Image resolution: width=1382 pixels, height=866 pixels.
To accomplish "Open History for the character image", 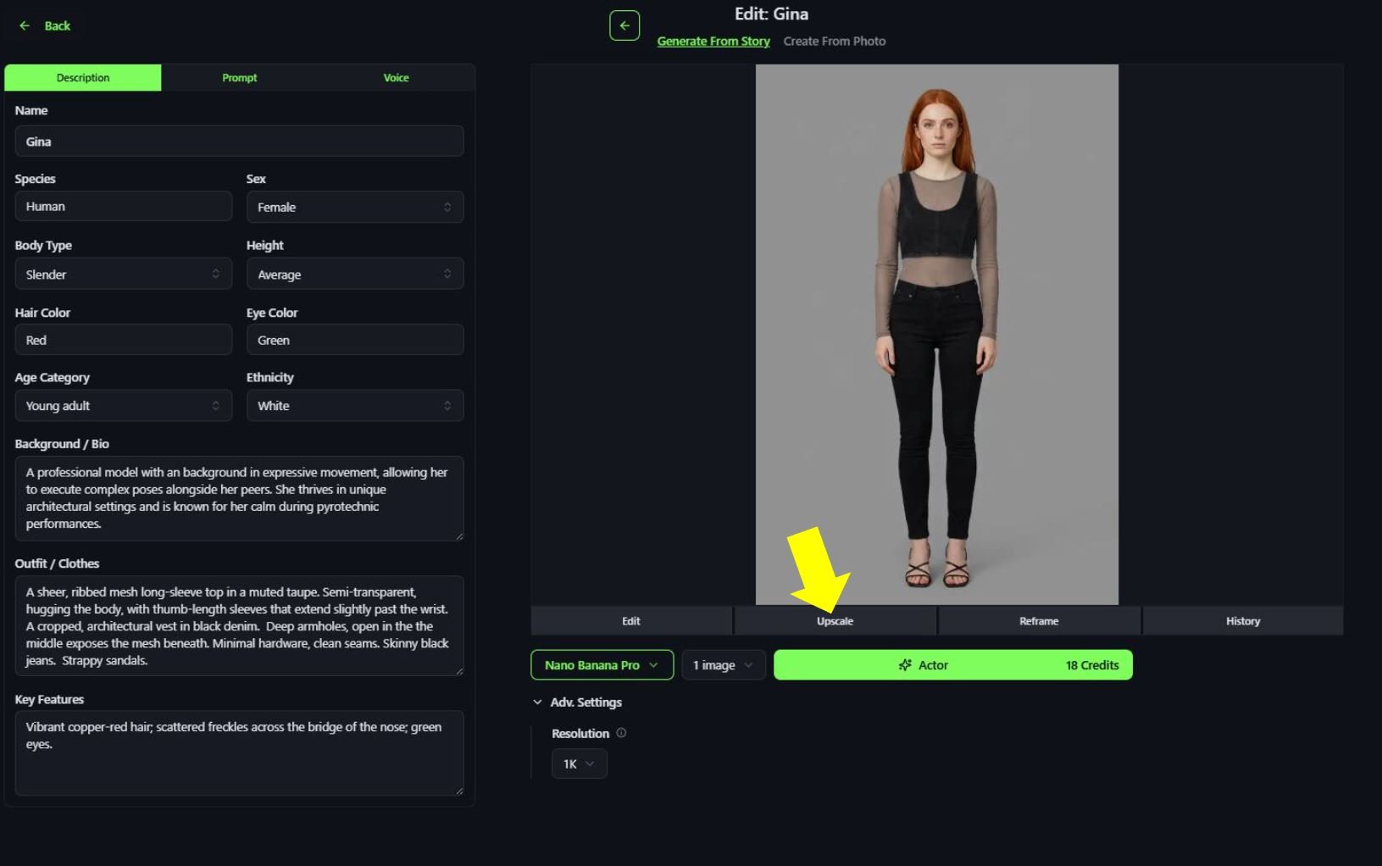I will pos(1242,620).
